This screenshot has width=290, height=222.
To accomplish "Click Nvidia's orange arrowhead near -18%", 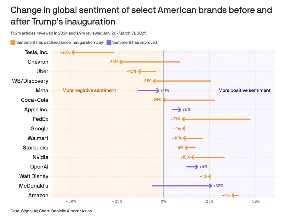I will click(x=192, y=157).
